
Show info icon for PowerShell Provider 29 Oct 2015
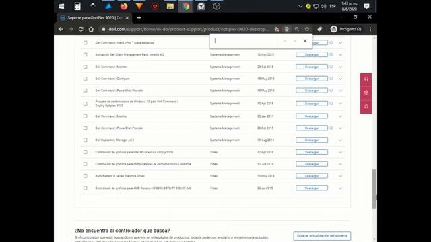(331, 128)
